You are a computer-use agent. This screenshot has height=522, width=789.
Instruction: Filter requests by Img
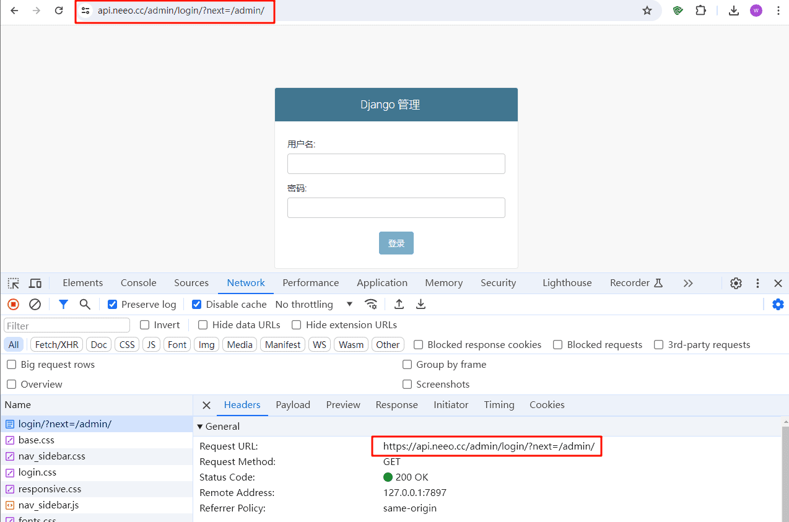tap(207, 345)
